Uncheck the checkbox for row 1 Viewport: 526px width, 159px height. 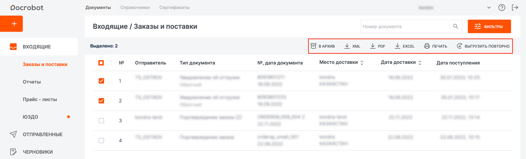(101, 81)
